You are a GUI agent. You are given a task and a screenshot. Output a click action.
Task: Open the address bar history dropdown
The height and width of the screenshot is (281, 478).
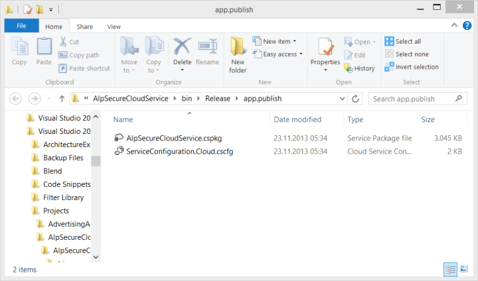[341, 99]
